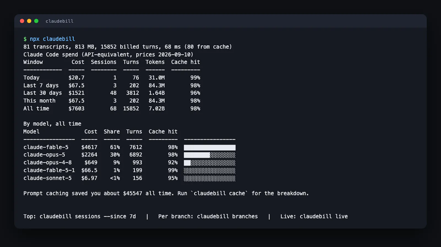The height and width of the screenshot is (247, 441).
Task: Click the $1521 cost value
Action: pos(77,93)
